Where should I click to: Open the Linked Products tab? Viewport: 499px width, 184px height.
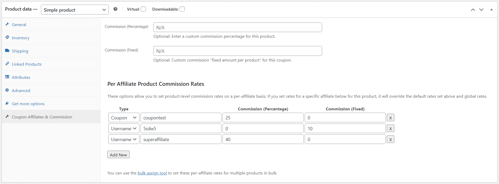pos(51,64)
